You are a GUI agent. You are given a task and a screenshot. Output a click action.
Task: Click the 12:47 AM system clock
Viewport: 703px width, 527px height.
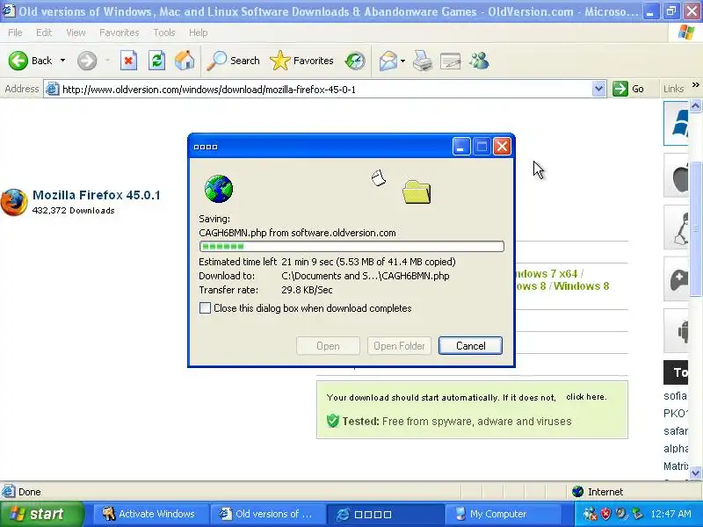coord(670,514)
